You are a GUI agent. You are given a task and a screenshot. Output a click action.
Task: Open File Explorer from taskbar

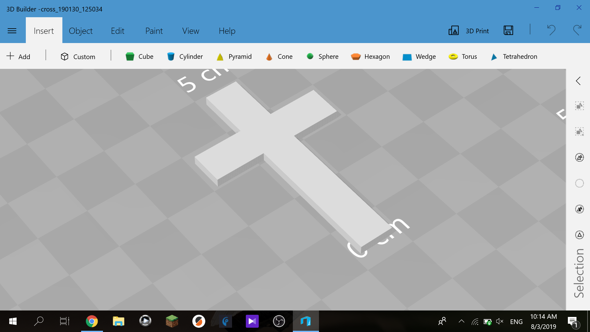pos(118,321)
